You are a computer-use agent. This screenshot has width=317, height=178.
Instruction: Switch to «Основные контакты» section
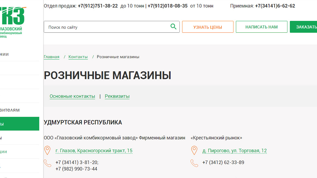coord(72,96)
